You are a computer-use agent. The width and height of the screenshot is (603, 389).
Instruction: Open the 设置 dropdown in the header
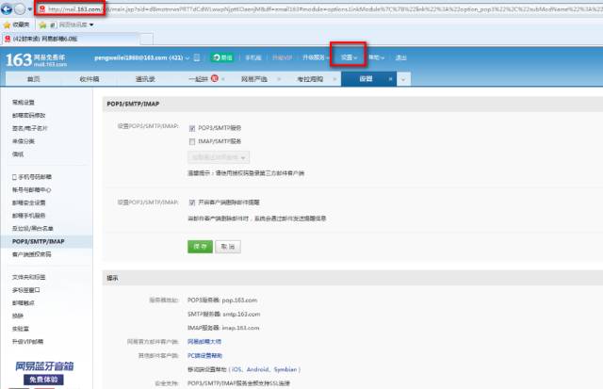[349, 57]
